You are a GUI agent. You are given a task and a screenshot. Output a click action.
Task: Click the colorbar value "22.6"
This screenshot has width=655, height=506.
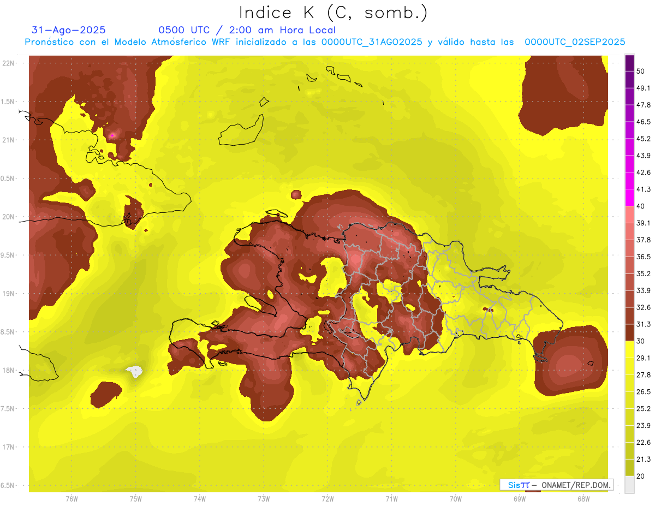[x=644, y=442]
